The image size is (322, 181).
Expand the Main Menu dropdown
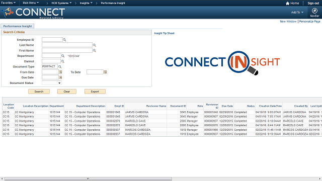(x=31, y=3)
